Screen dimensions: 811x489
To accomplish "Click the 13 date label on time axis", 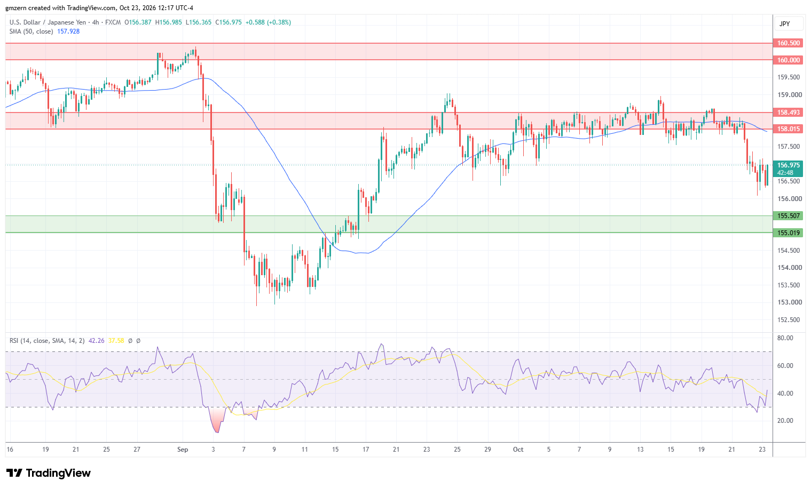I will pos(640,450).
